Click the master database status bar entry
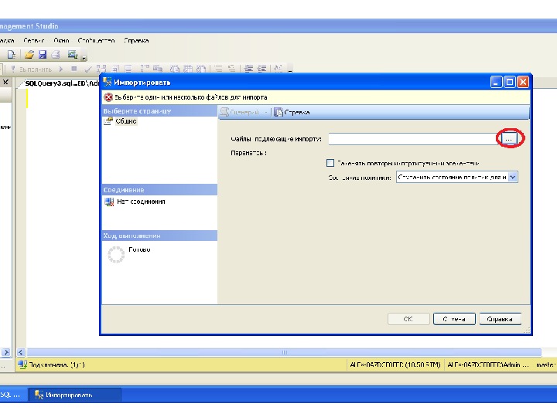The height and width of the screenshot is (417, 557). click(546, 364)
